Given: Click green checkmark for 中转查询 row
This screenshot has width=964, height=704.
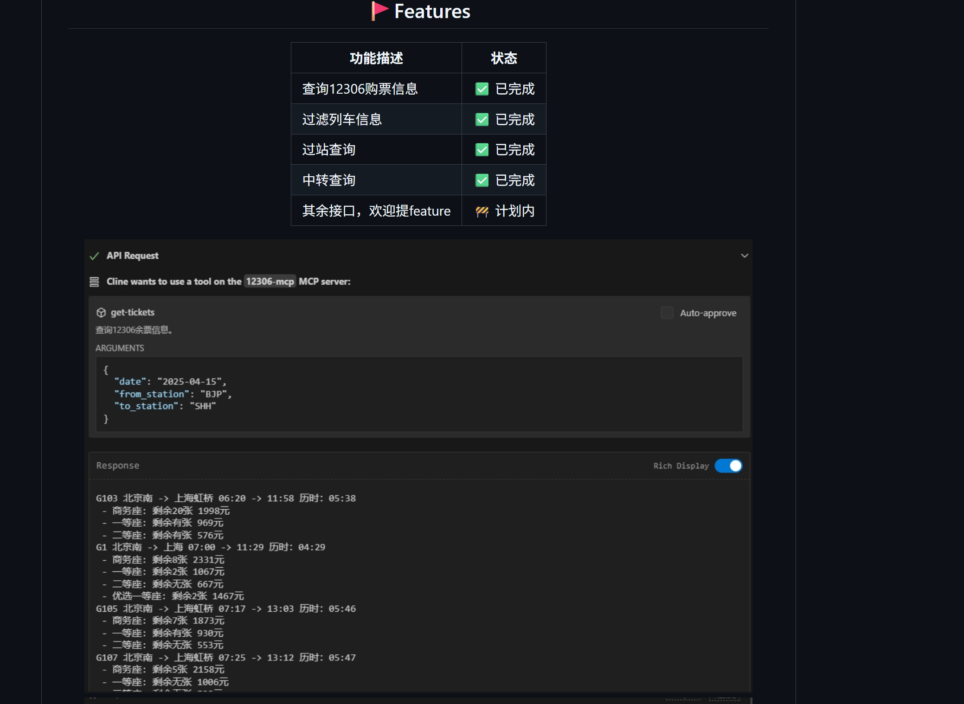Looking at the screenshot, I should point(482,180).
